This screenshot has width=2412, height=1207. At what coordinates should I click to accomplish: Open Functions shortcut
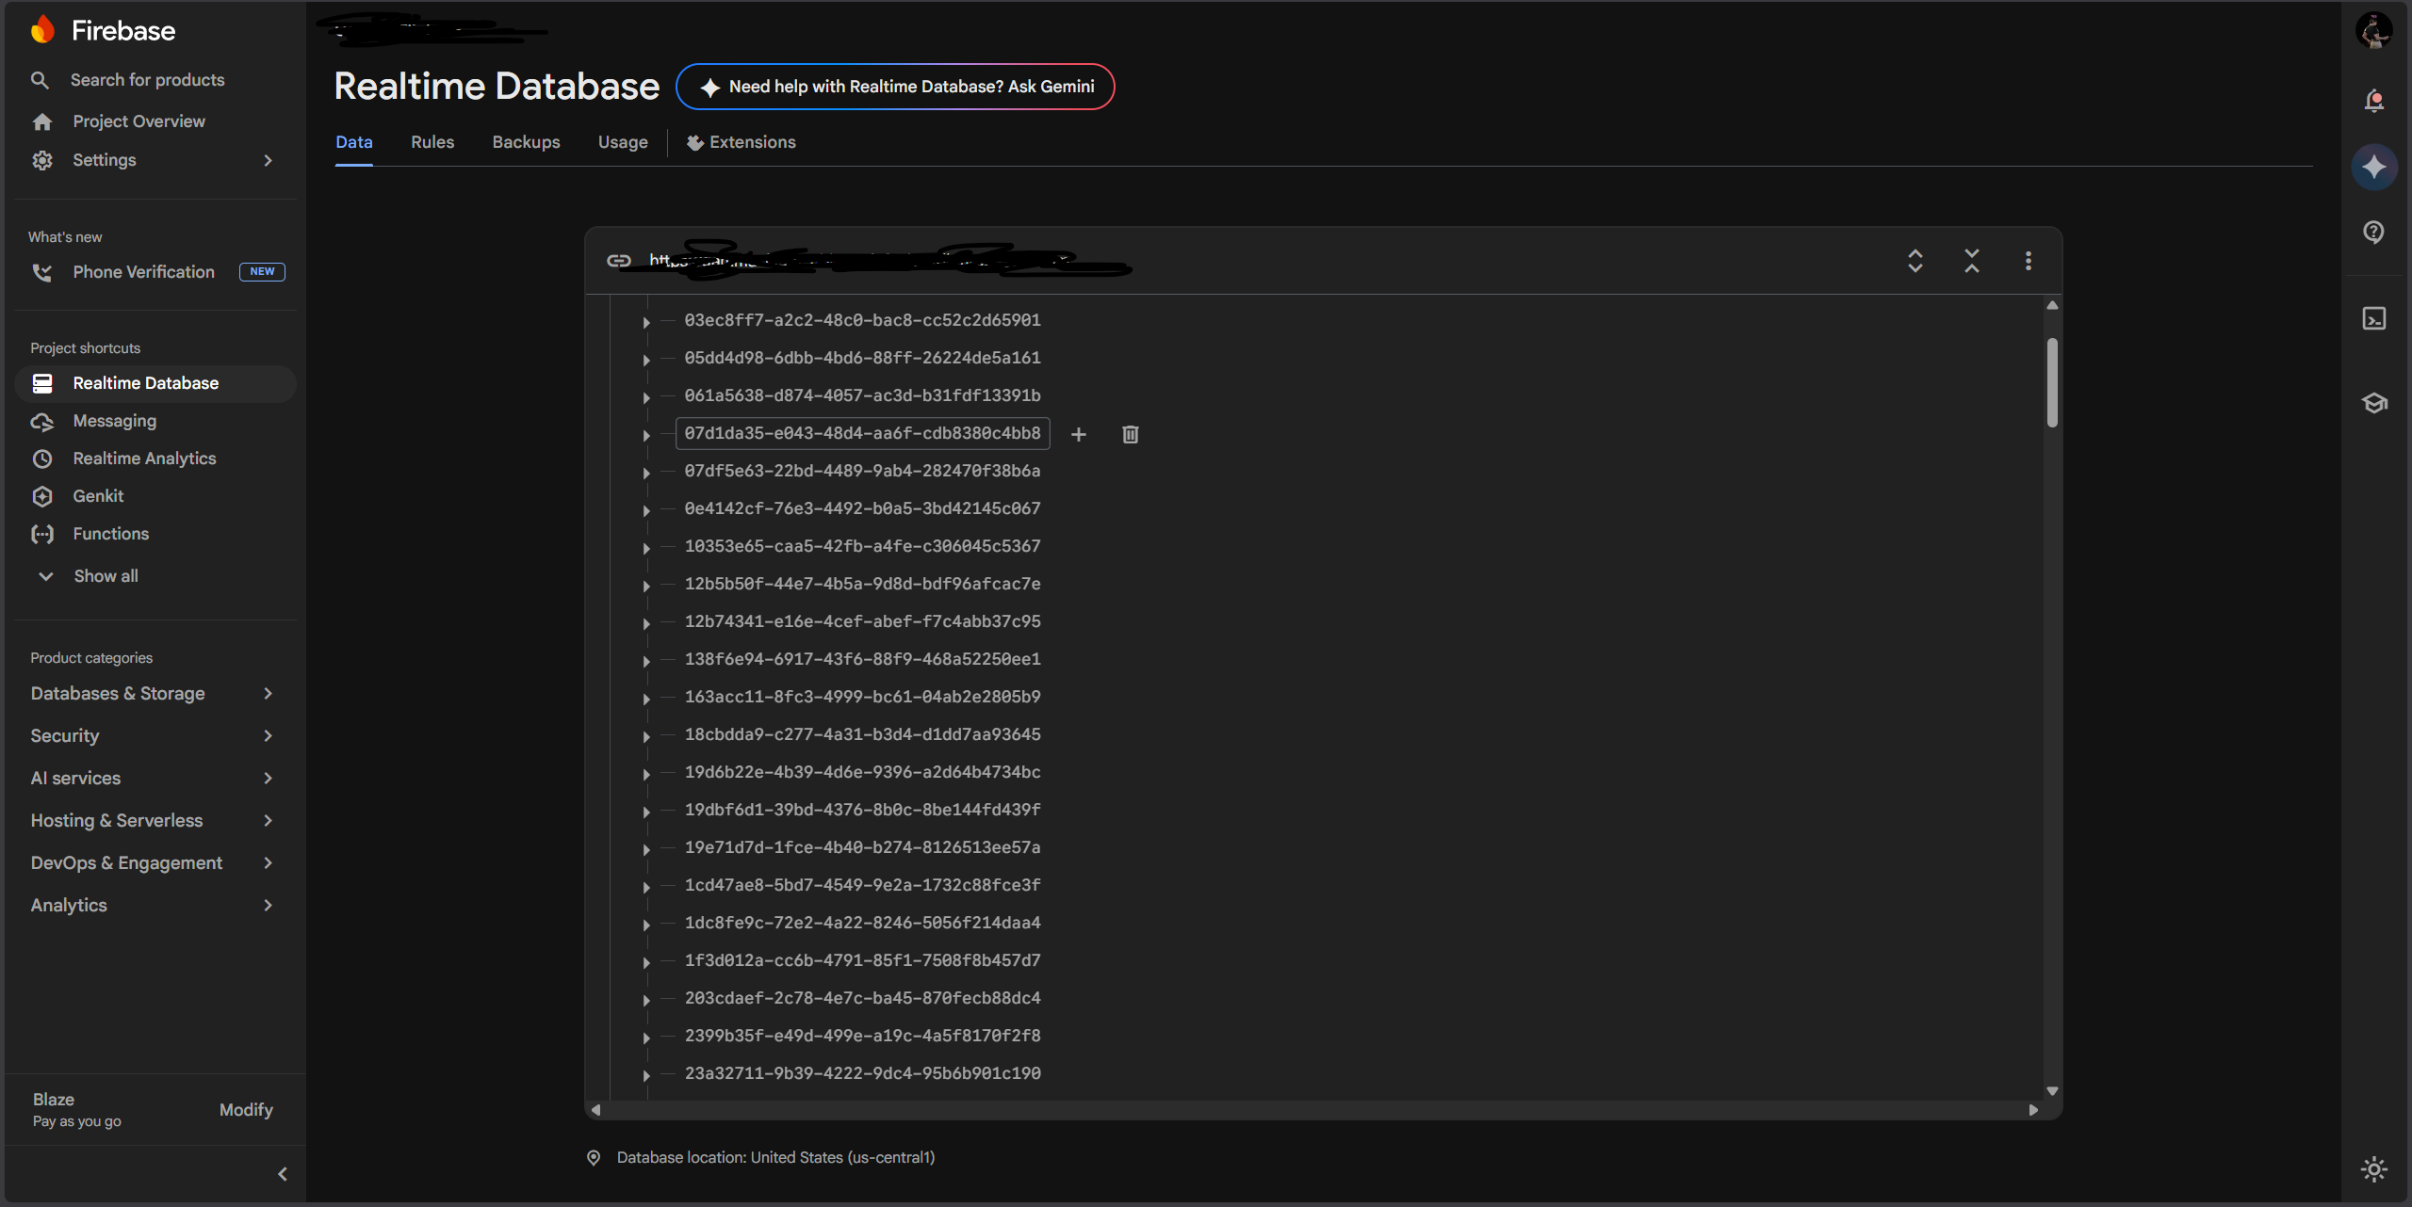[x=111, y=534]
